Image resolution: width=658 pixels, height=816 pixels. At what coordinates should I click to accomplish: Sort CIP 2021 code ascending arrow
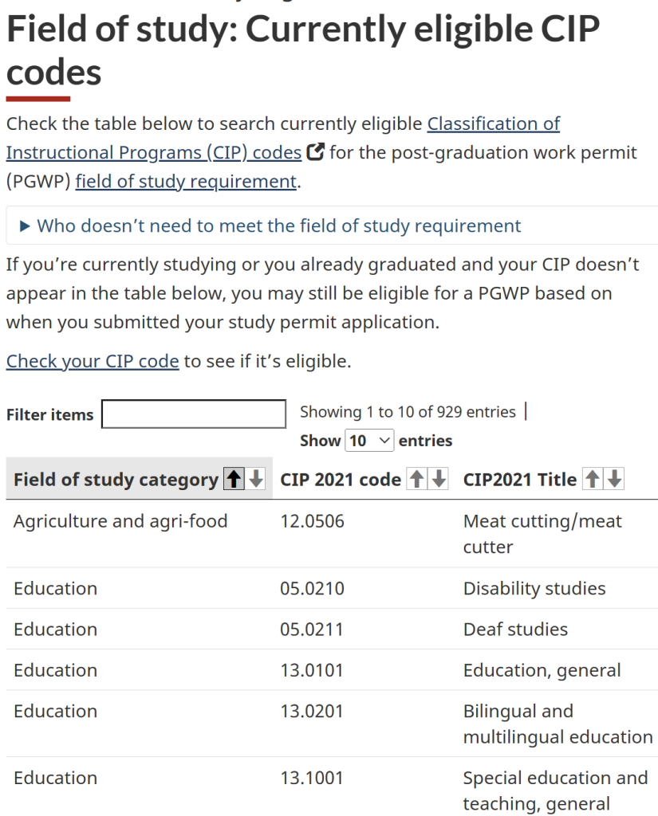coord(416,479)
